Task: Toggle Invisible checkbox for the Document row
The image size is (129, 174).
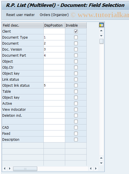Action: [x=76, y=43]
